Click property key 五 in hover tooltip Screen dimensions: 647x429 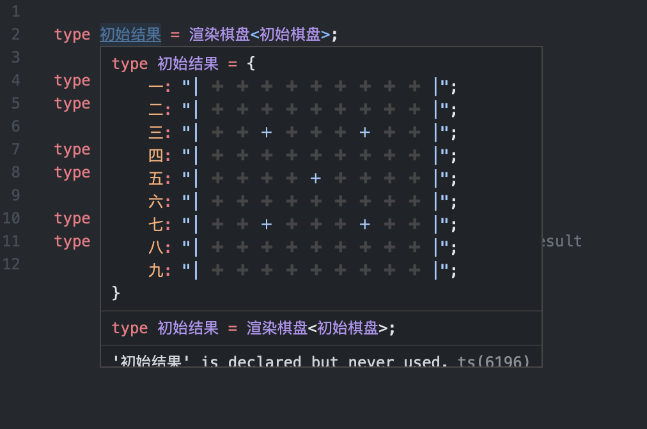pos(156,179)
